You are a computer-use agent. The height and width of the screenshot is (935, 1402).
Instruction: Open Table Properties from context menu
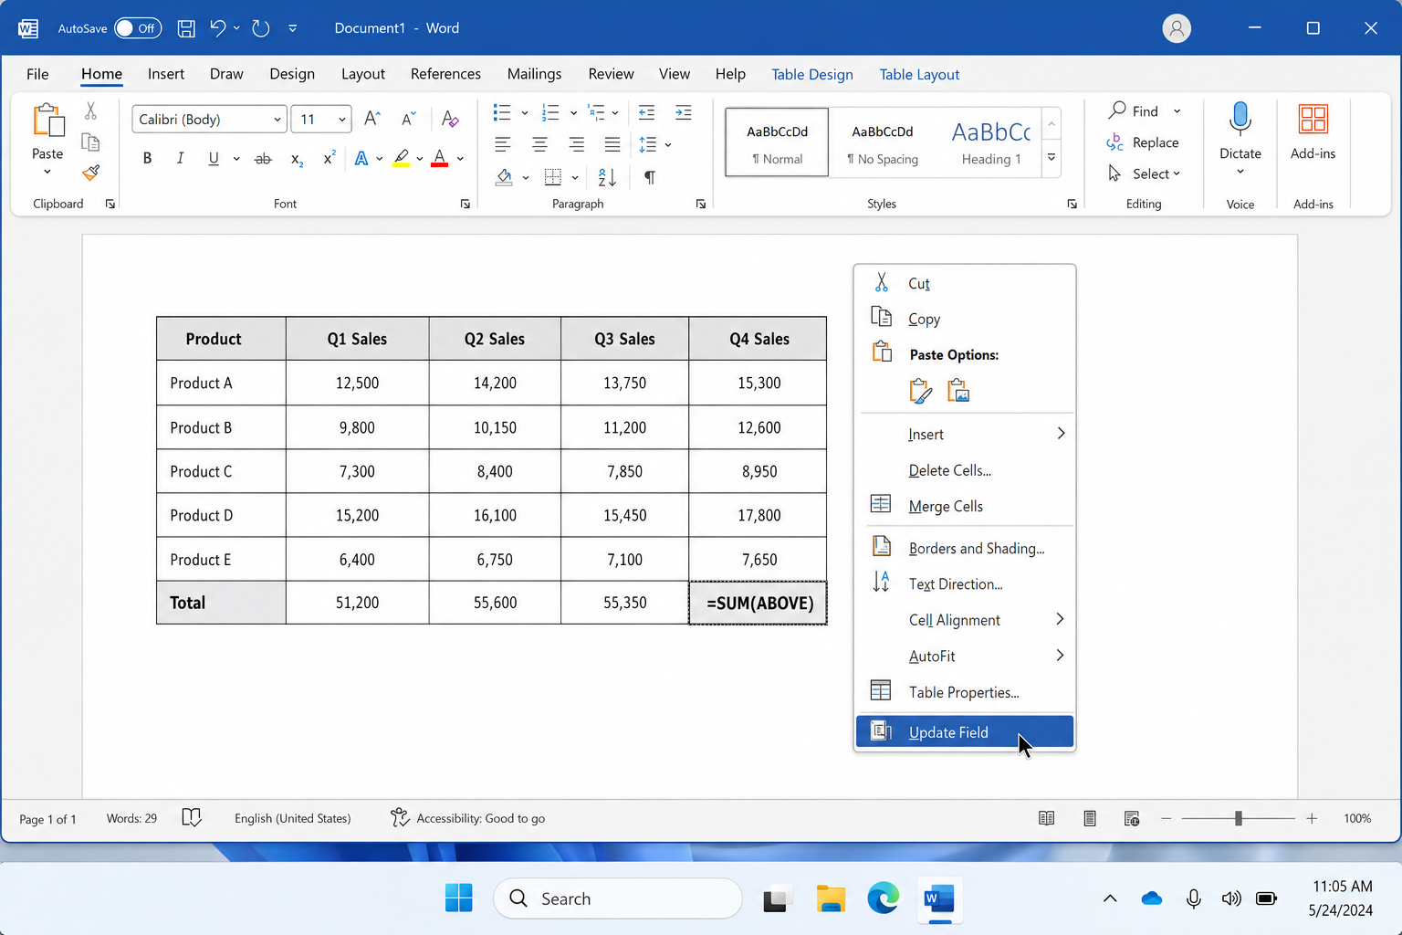coord(965,692)
